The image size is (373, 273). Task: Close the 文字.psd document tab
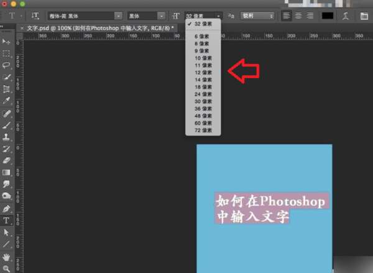(x=22, y=29)
